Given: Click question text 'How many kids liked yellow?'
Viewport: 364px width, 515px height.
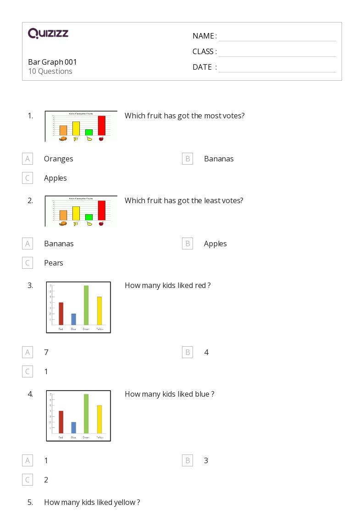Looking at the screenshot, I should tap(92, 502).
